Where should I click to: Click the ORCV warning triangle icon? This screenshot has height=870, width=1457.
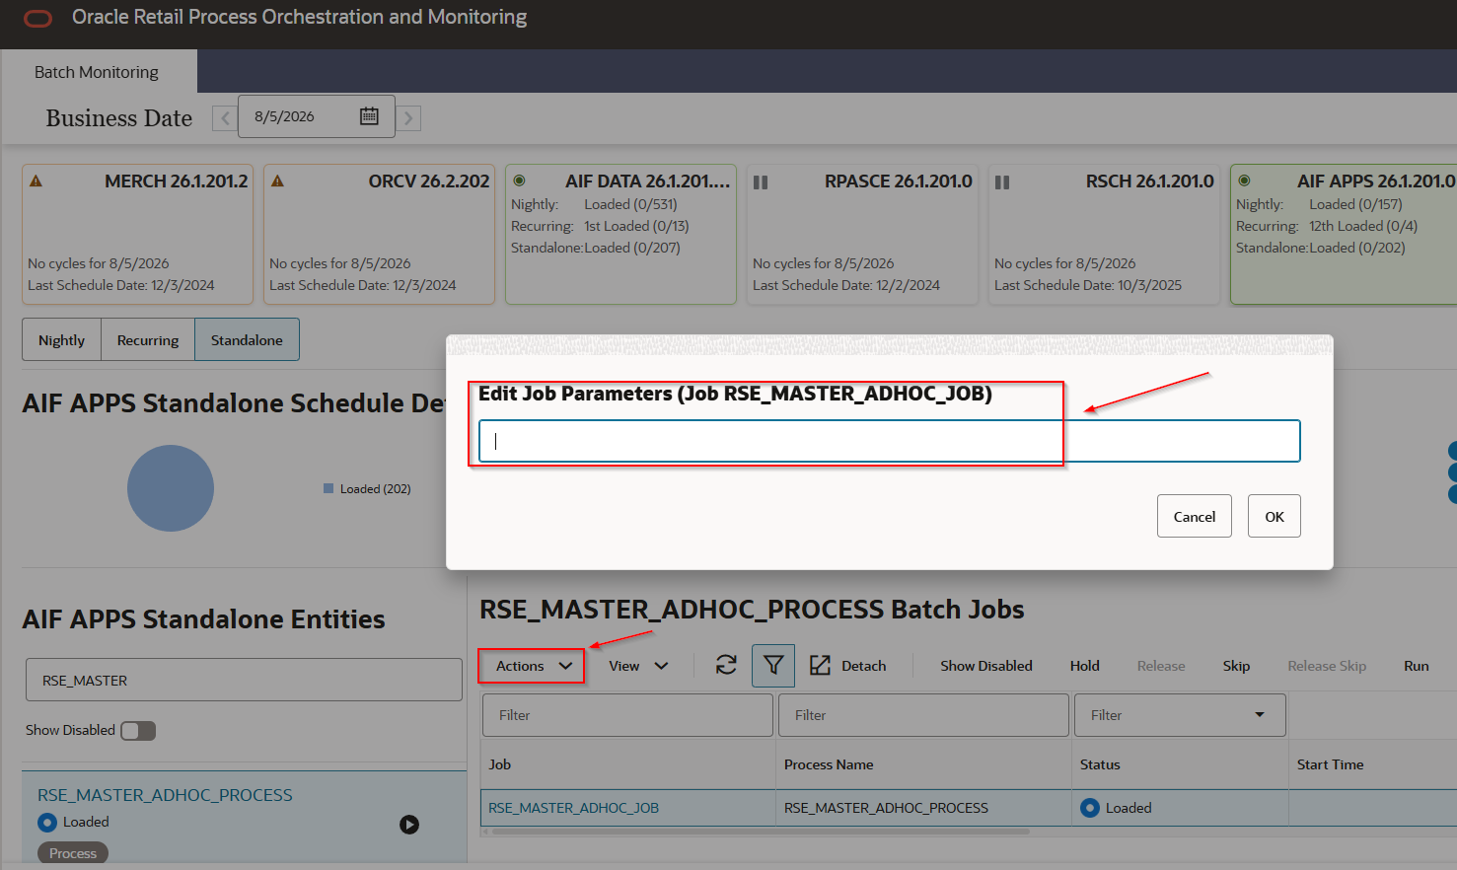point(277,181)
